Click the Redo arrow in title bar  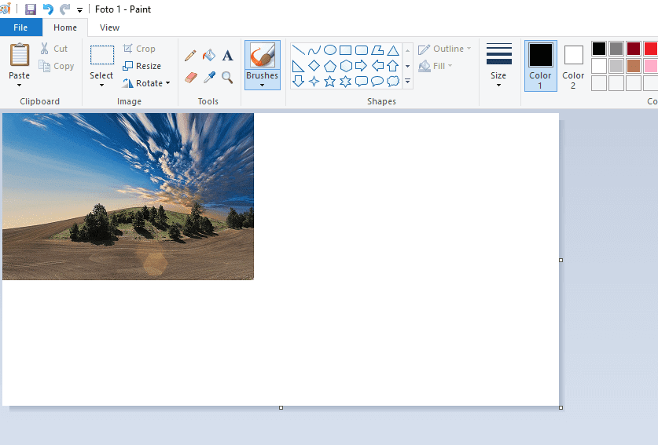click(64, 9)
